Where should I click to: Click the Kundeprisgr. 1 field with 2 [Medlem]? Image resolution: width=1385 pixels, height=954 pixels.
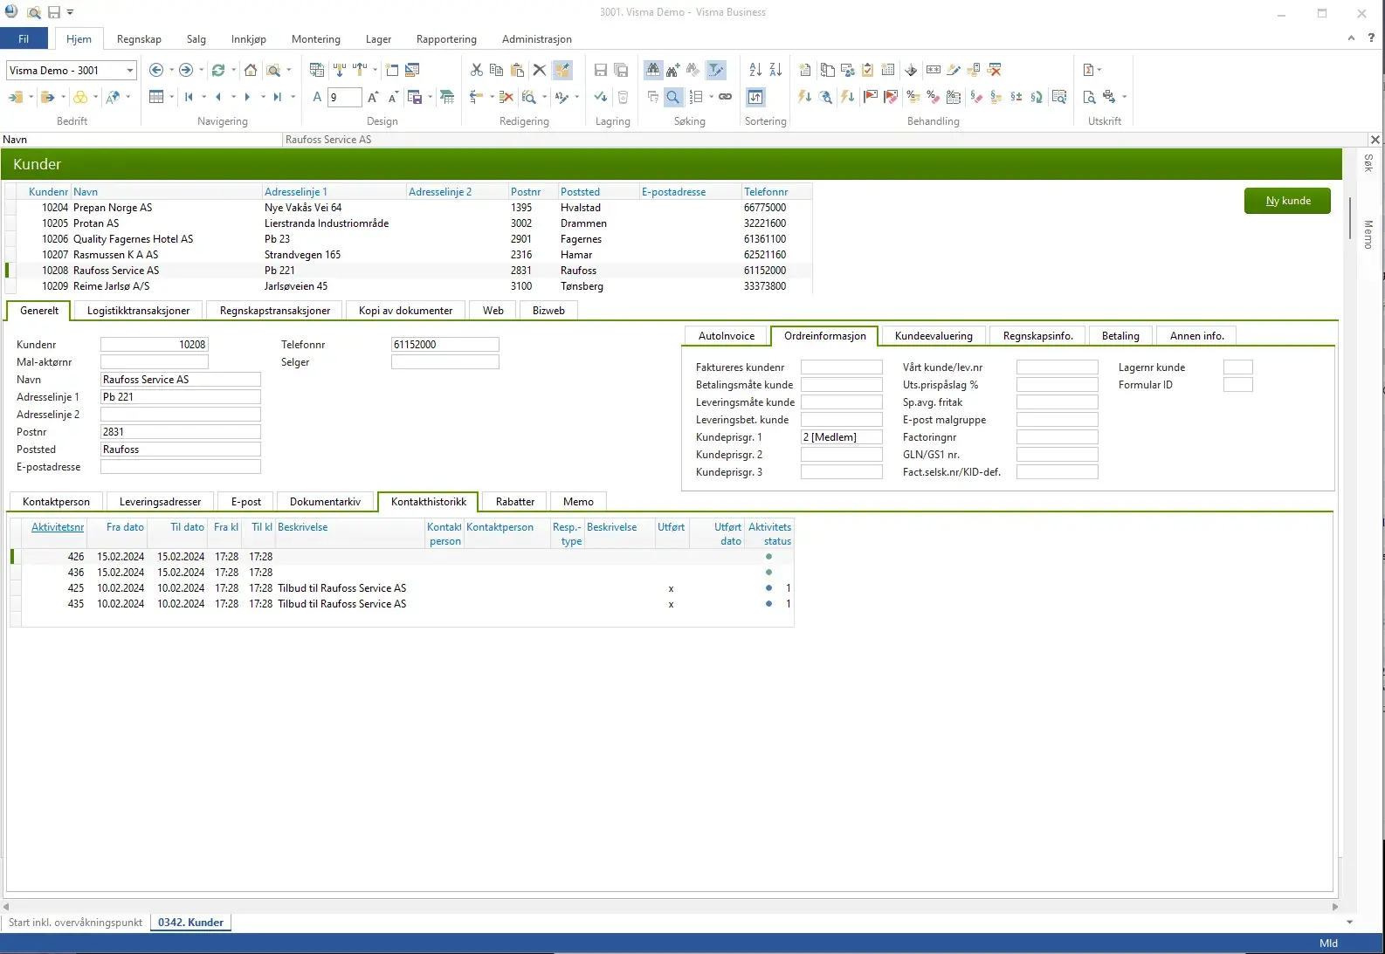click(x=842, y=437)
